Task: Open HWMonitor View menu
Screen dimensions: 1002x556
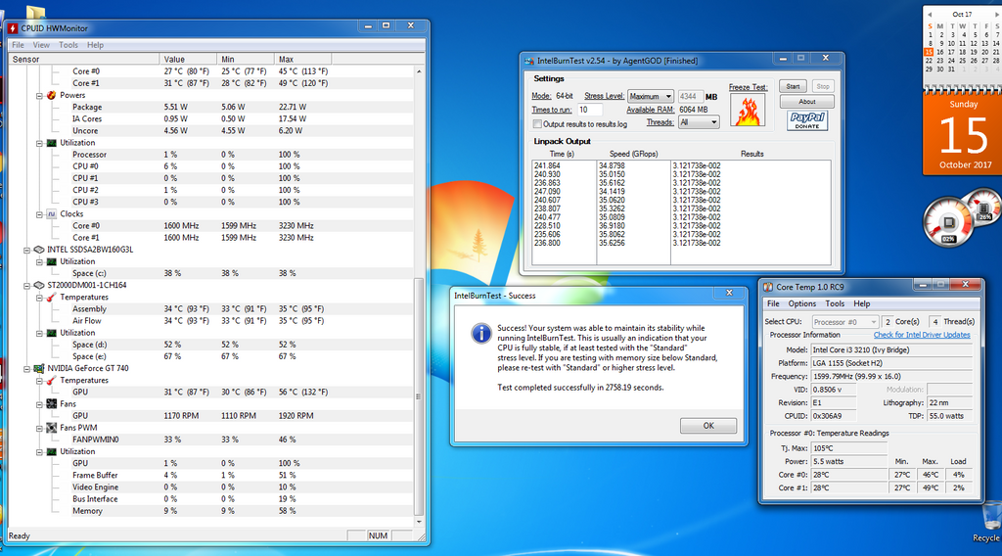Action: pos(41,45)
